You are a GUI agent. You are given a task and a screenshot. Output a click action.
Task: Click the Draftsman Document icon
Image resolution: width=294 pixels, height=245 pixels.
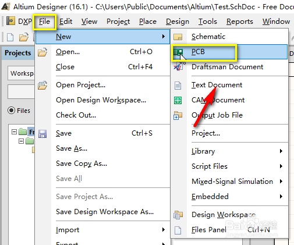[178, 67]
